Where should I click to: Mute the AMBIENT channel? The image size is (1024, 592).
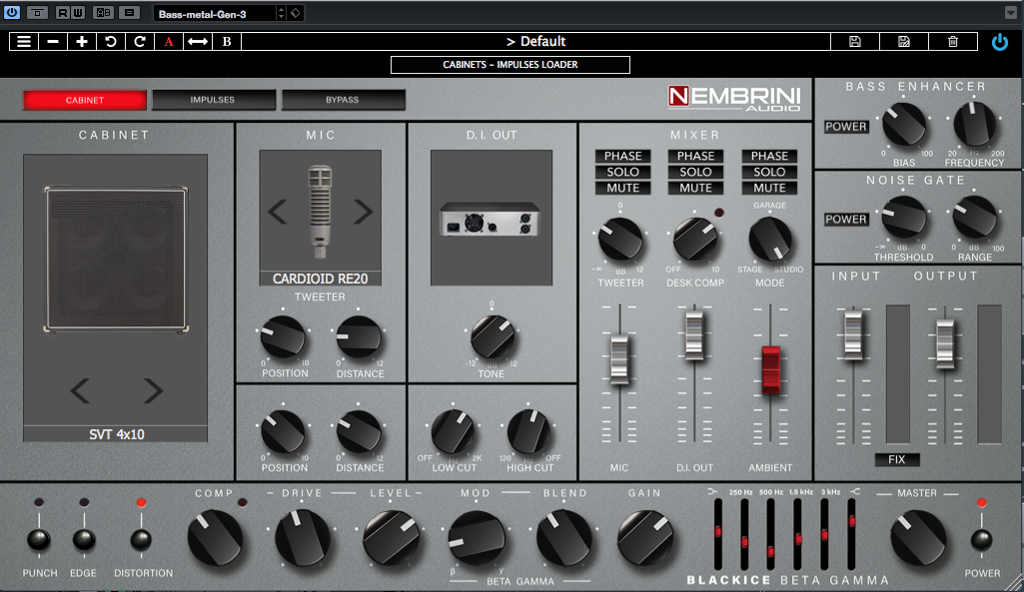[768, 188]
